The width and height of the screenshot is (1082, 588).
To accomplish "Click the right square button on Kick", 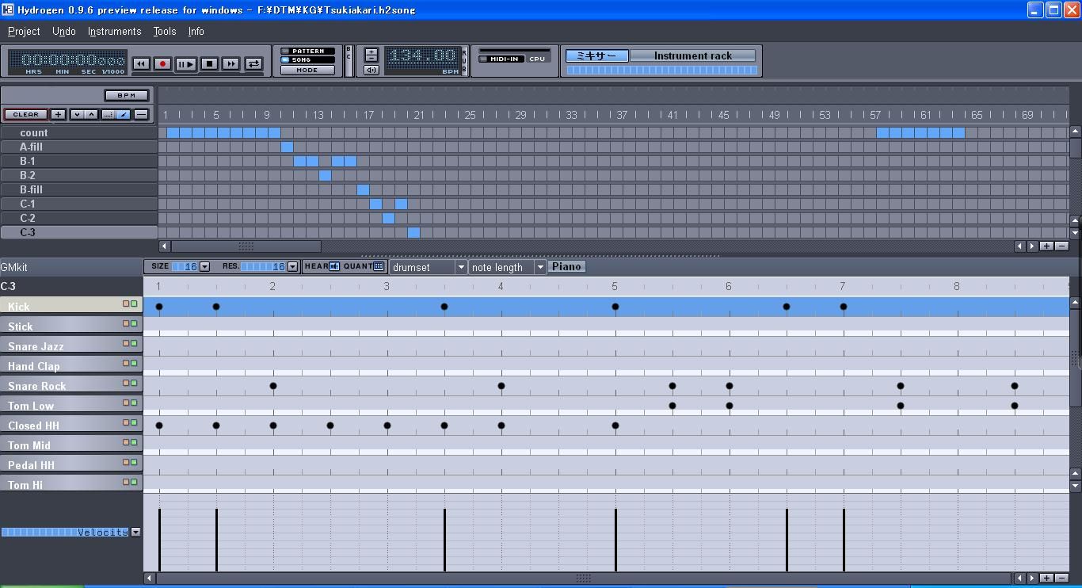I will point(134,304).
